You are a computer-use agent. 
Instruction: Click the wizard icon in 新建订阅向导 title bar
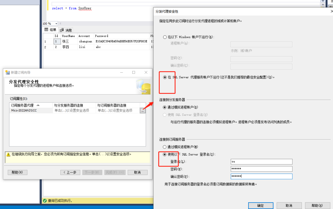(8, 73)
